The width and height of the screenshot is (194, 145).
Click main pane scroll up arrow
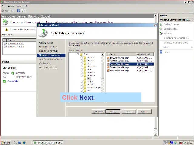pos(156,15)
